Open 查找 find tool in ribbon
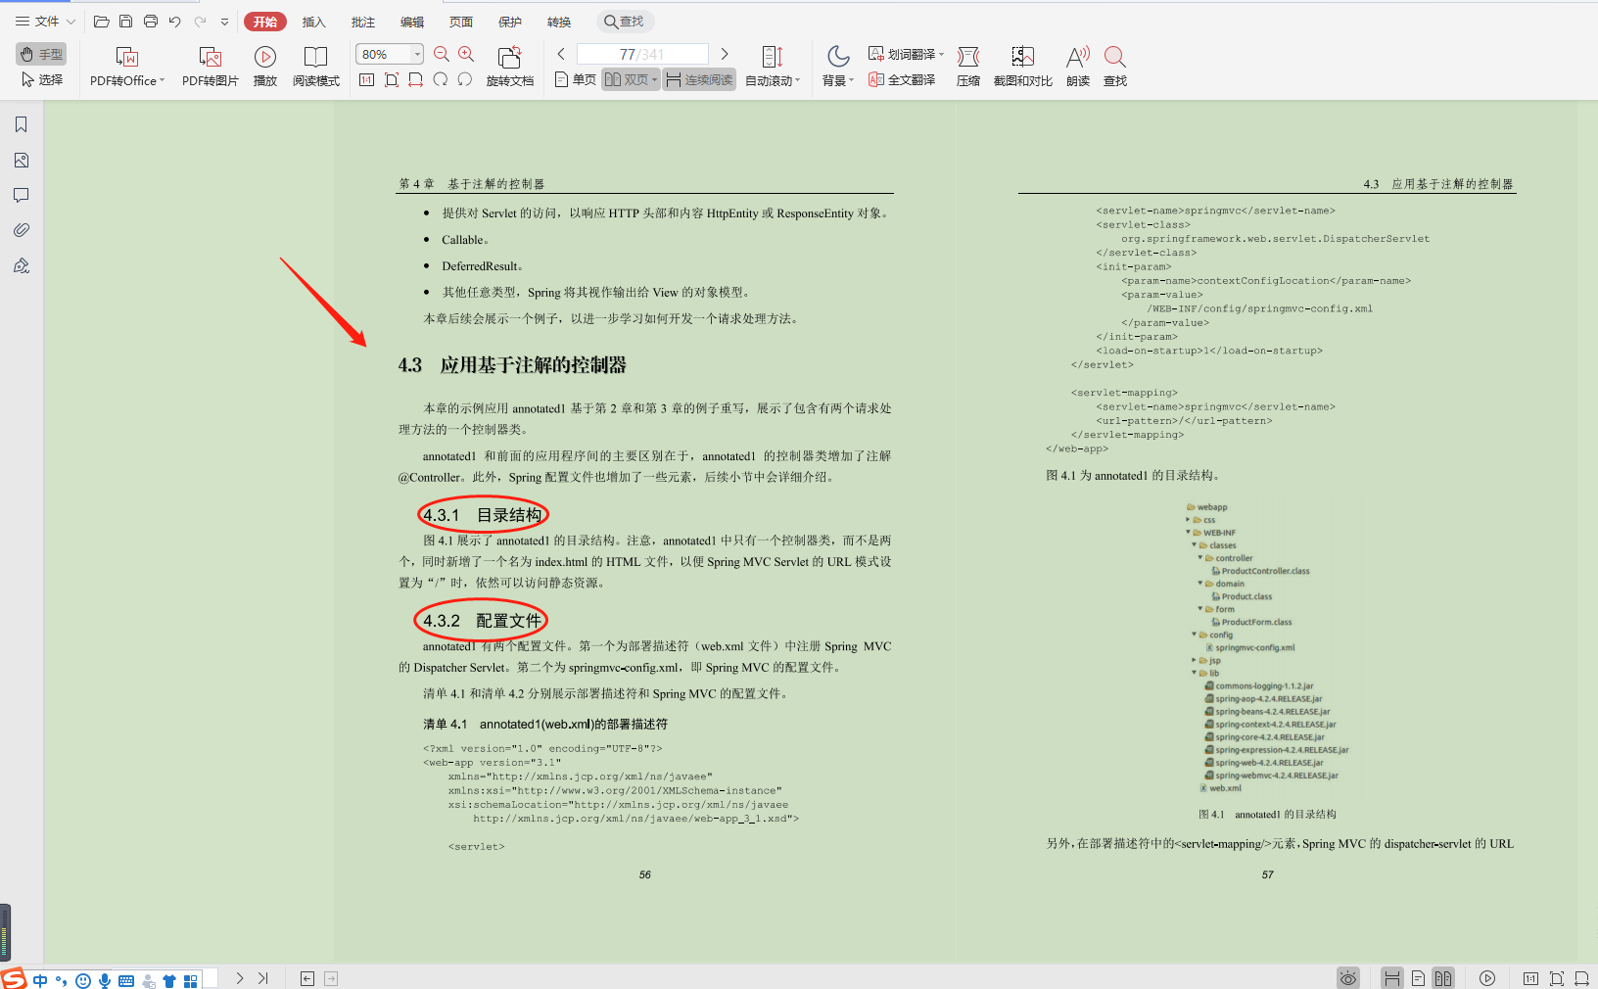Screen dimensions: 1598x989 pyautogui.click(x=1115, y=67)
